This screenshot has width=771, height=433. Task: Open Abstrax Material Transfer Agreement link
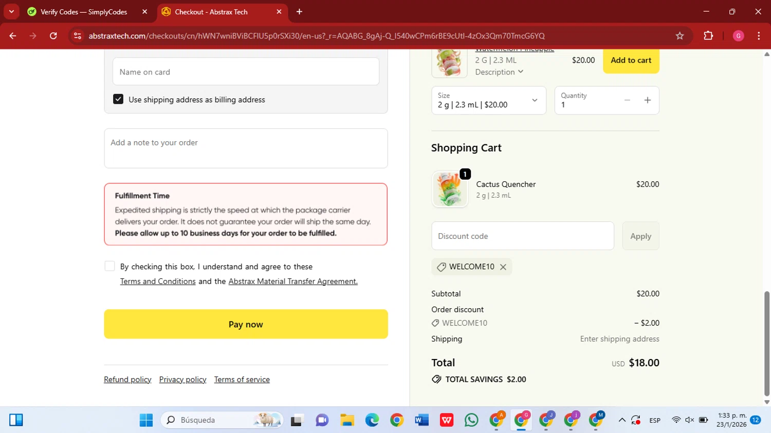293,281
